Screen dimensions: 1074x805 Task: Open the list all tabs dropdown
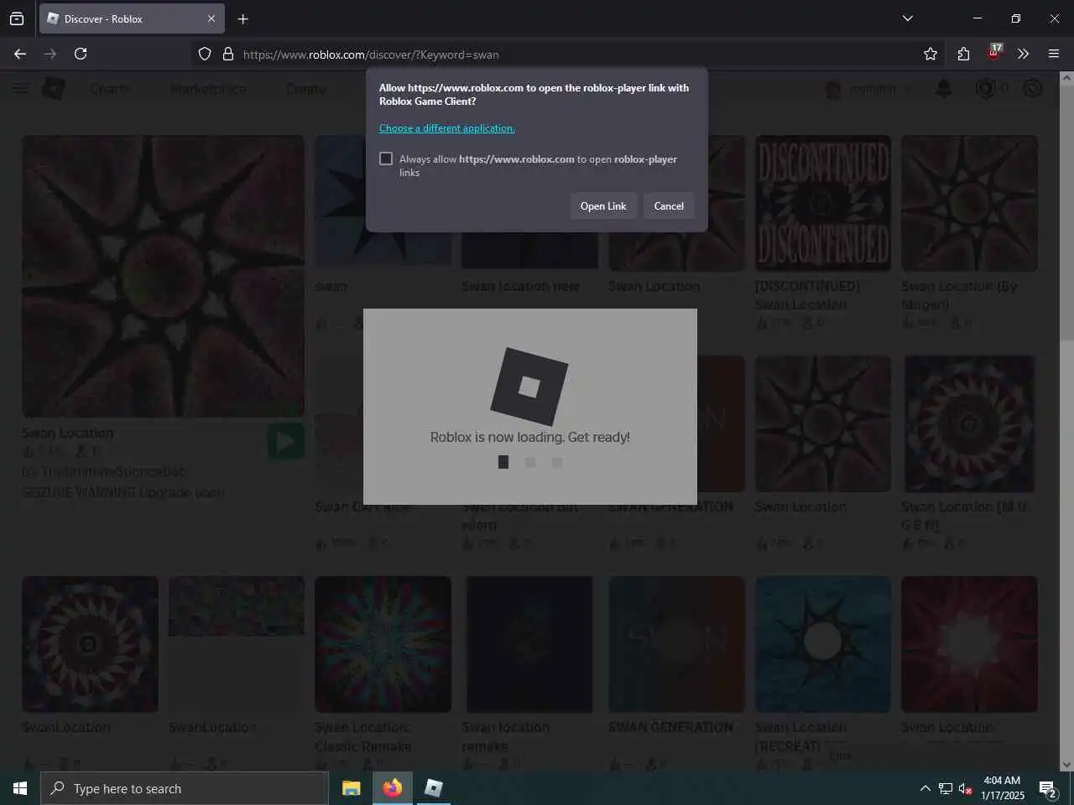coord(907,18)
